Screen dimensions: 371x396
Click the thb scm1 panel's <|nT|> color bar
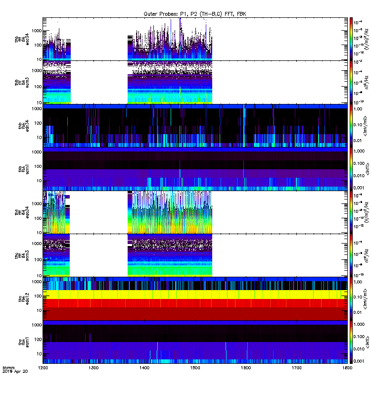[351, 169]
